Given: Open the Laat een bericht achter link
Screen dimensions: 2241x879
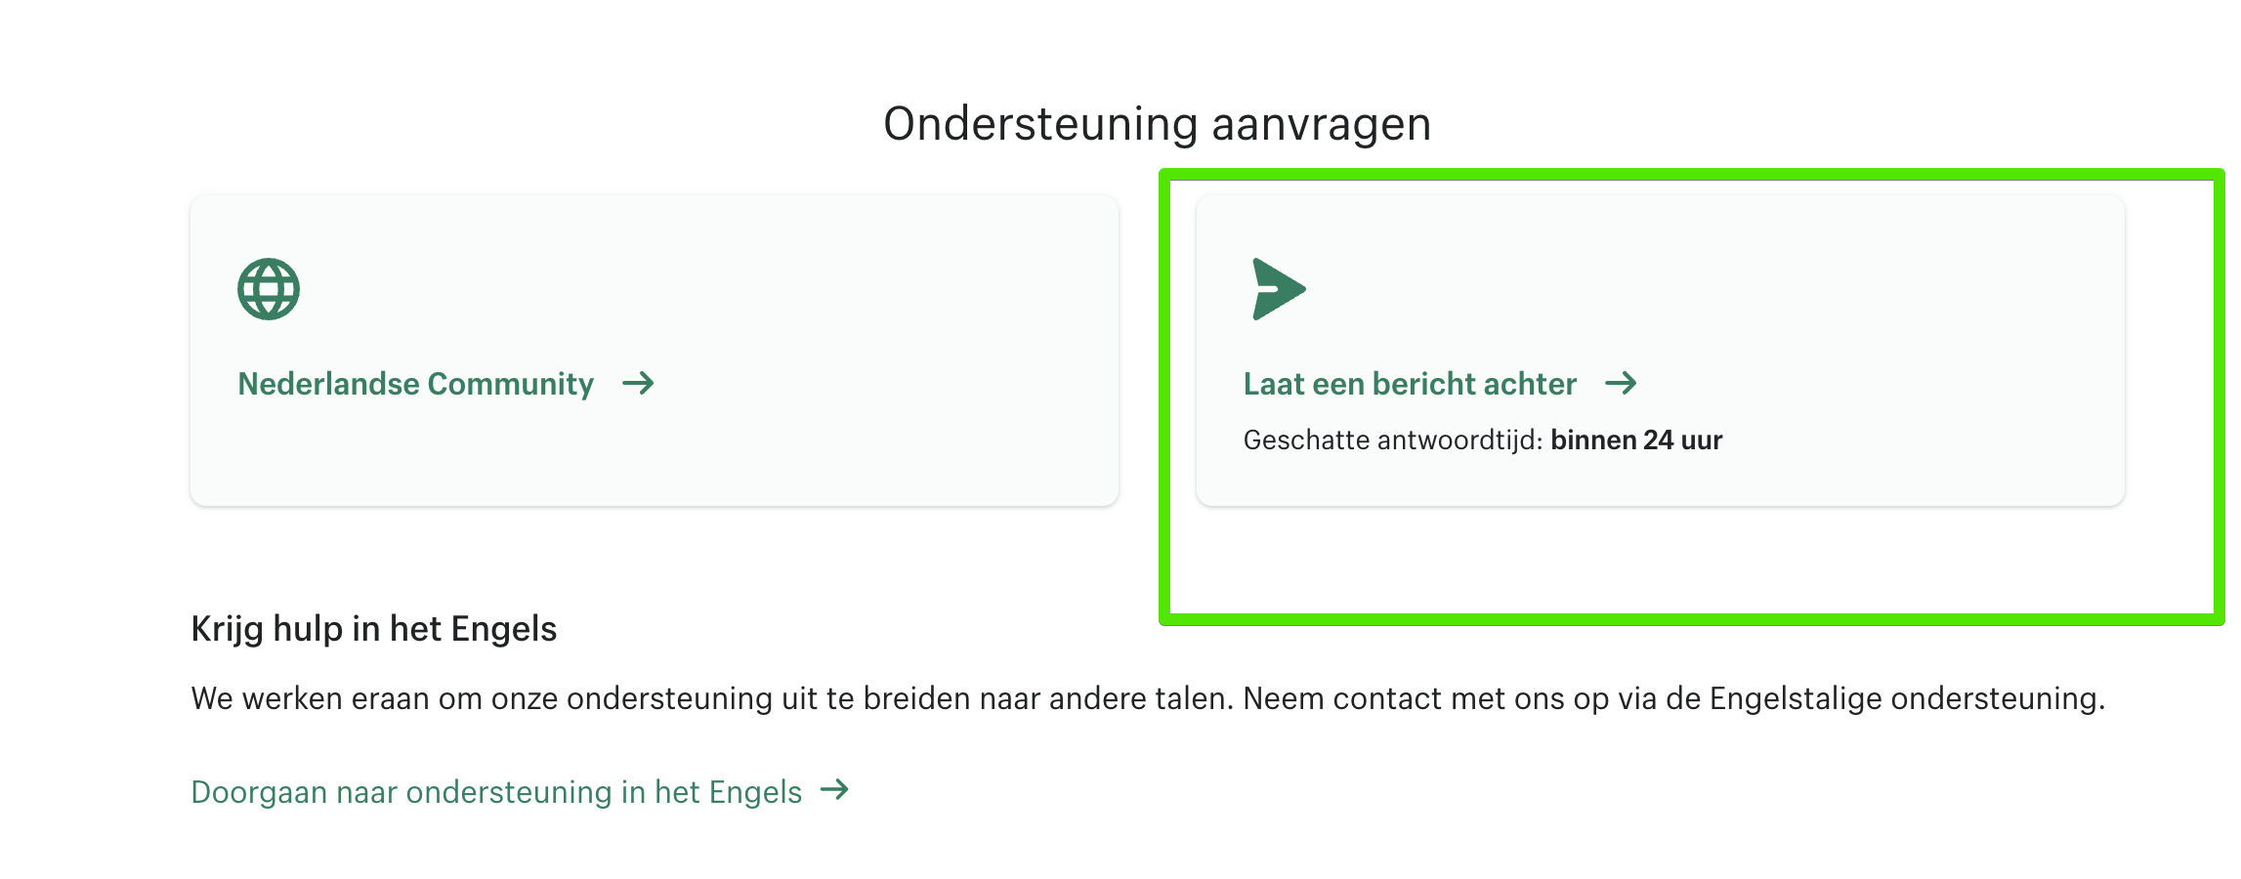Looking at the screenshot, I should [x=1409, y=384].
